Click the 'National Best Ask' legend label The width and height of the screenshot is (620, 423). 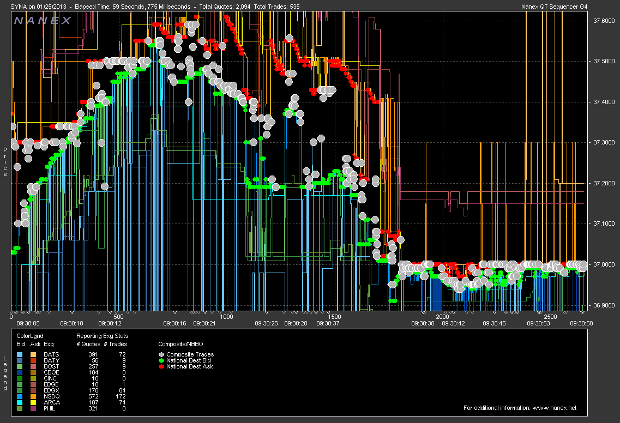(x=189, y=366)
